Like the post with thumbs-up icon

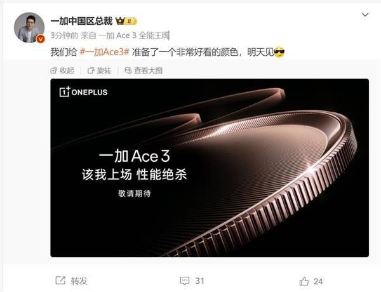tap(304, 281)
